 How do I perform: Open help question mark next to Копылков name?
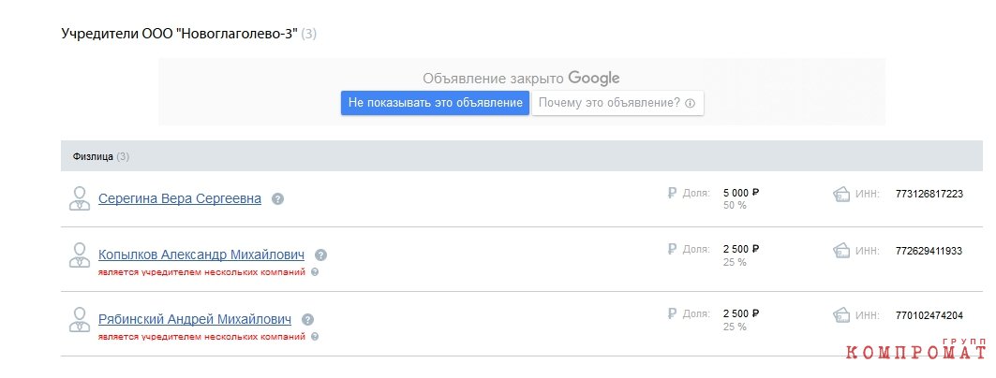click(320, 254)
